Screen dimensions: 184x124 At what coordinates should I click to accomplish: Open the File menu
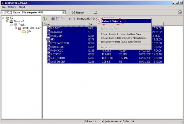[x=4, y=7]
